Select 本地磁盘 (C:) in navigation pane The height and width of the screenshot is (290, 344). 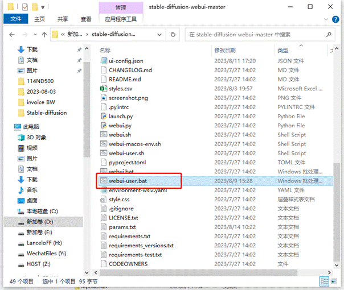pos(42,211)
